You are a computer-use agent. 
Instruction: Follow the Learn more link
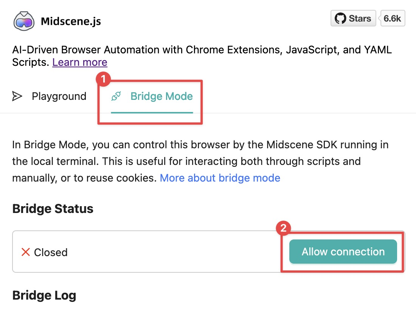pyautogui.click(x=80, y=62)
